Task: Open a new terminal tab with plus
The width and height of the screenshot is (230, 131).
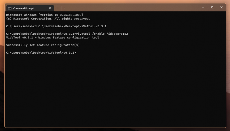Action: (x=58, y=8)
